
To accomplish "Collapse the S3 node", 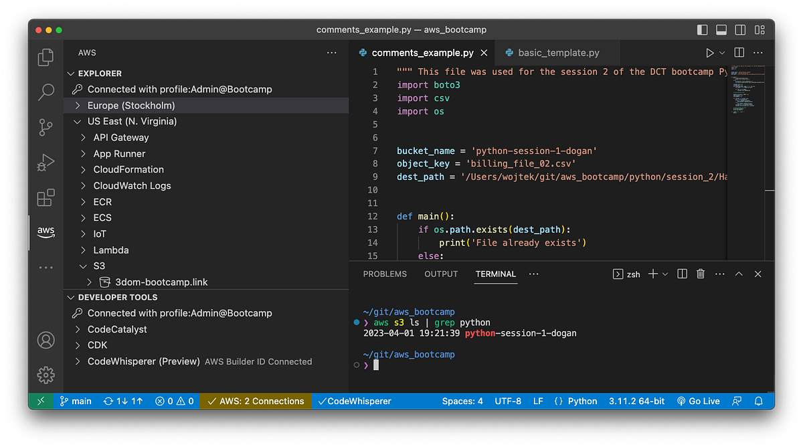I will 84,266.
